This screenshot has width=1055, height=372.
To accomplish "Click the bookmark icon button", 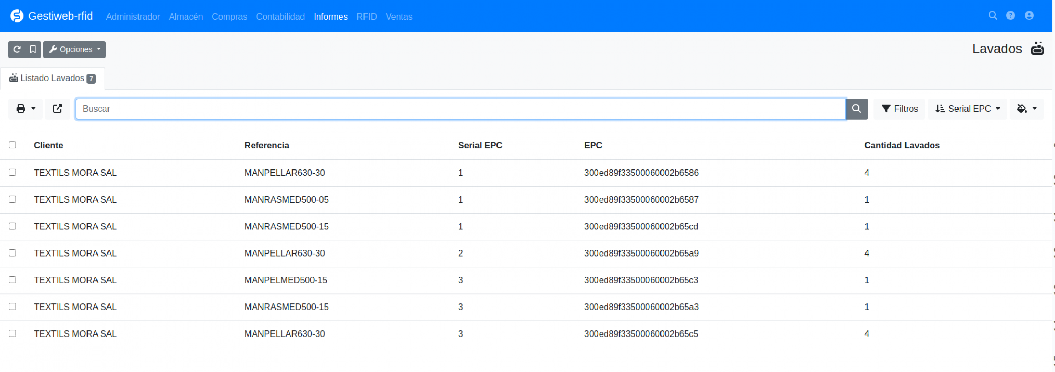I will [x=33, y=50].
